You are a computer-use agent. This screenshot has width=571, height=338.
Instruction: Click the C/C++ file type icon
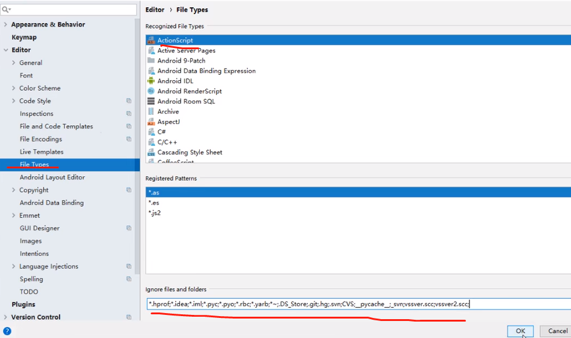(151, 142)
